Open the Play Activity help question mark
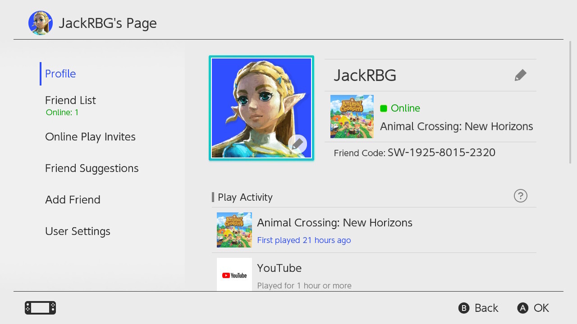Image resolution: width=577 pixels, height=324 pixels. click(520, 196)
